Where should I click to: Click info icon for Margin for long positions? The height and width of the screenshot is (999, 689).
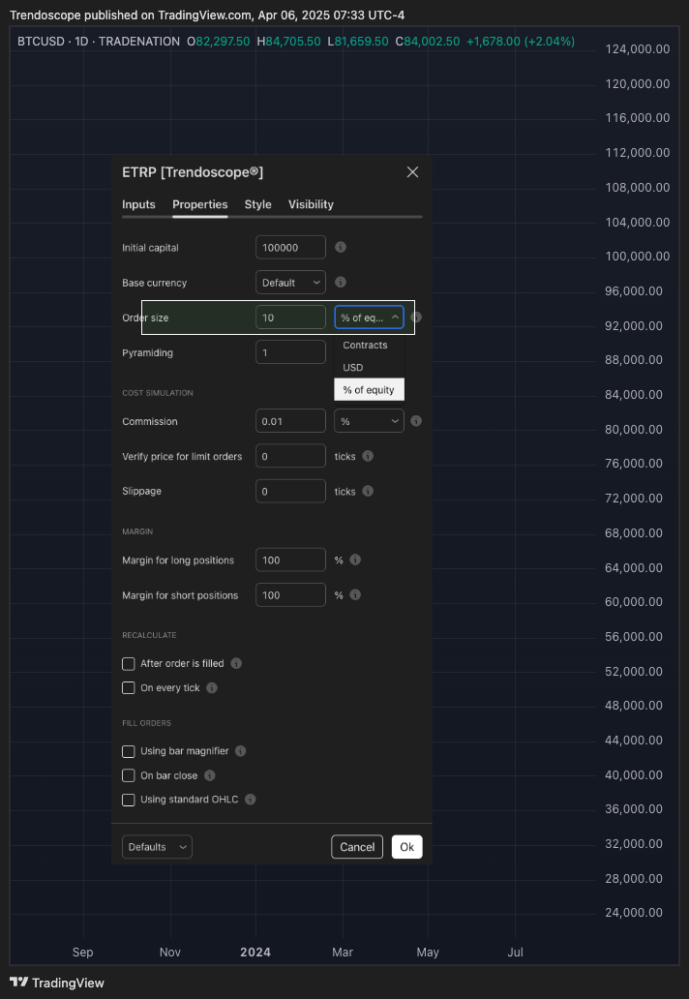[355, 560]
